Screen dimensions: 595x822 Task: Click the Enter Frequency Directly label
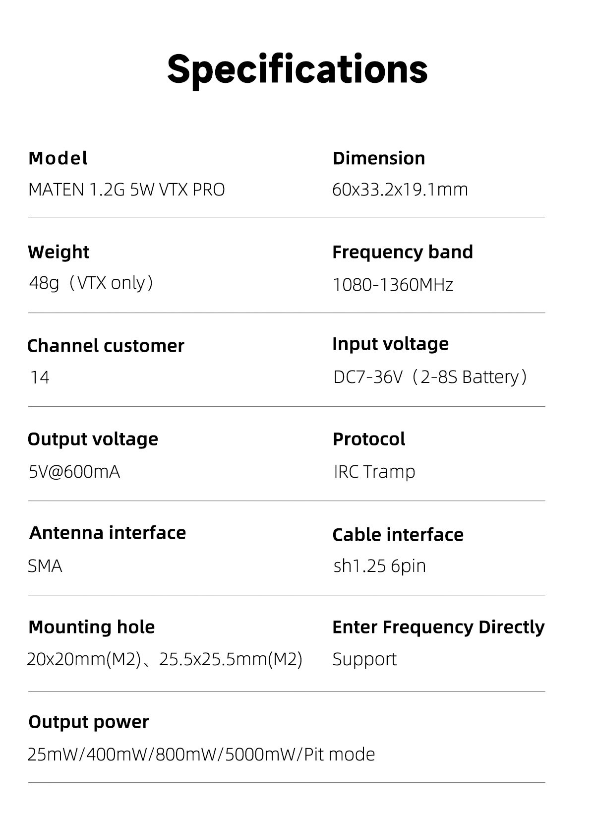(438, 627)
